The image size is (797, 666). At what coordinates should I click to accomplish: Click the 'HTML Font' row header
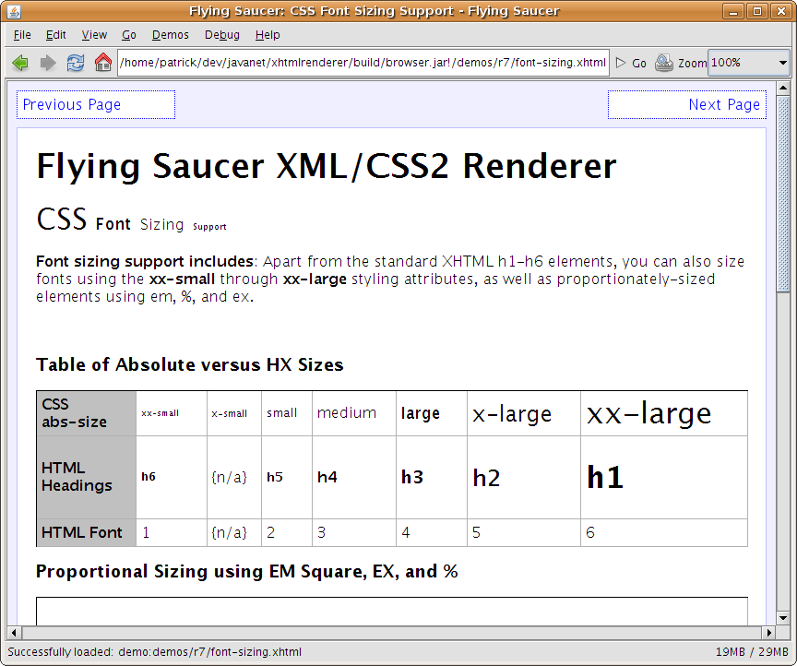(87, 533)
